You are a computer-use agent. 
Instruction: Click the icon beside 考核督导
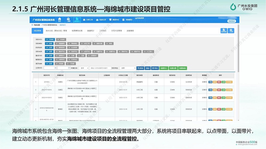point(123,20)
